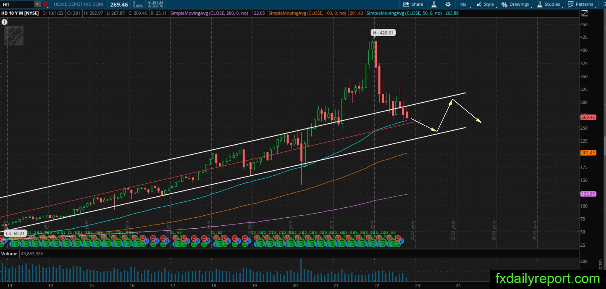Click the 122.05 value in the study header
Image resolution: width=606 pixels, height=289 pixels.
tap(258, 13)
